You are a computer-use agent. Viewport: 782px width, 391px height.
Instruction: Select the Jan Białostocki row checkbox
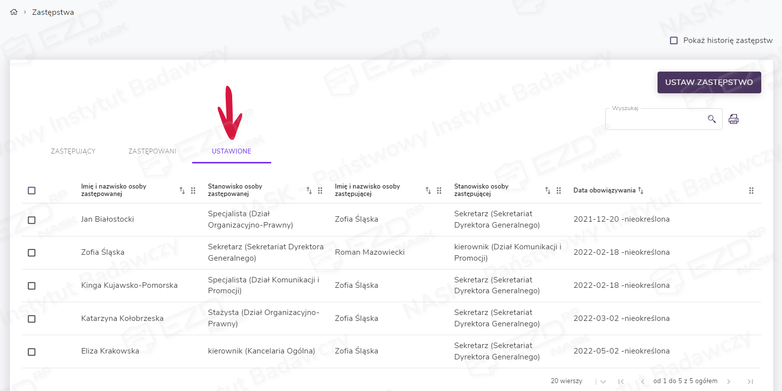coord(32,220)
